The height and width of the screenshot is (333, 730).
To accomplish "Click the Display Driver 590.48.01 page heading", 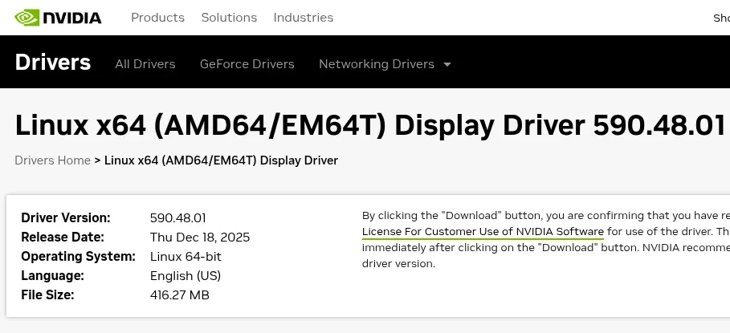I will 369,125.
